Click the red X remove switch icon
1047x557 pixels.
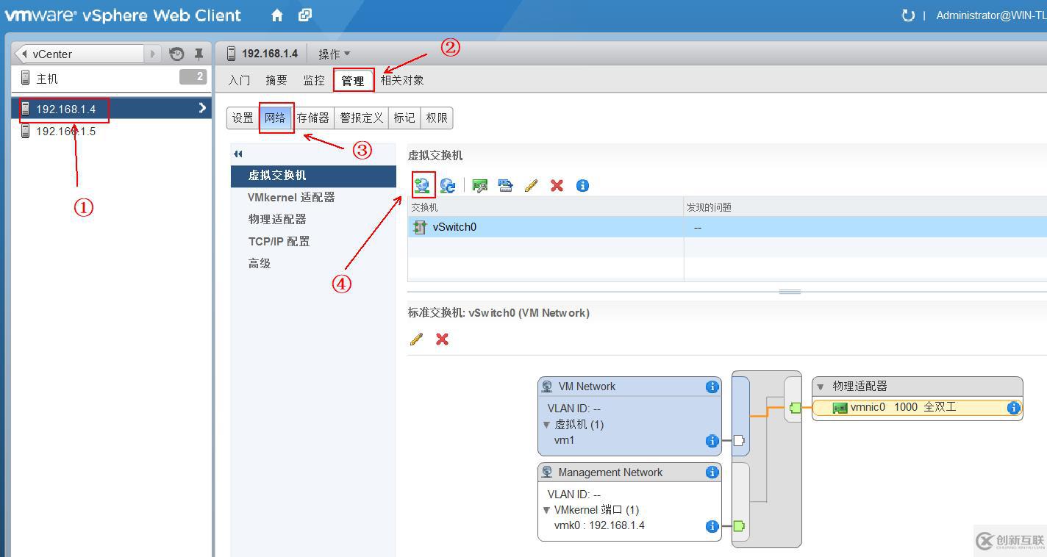[x=557, y=186]
